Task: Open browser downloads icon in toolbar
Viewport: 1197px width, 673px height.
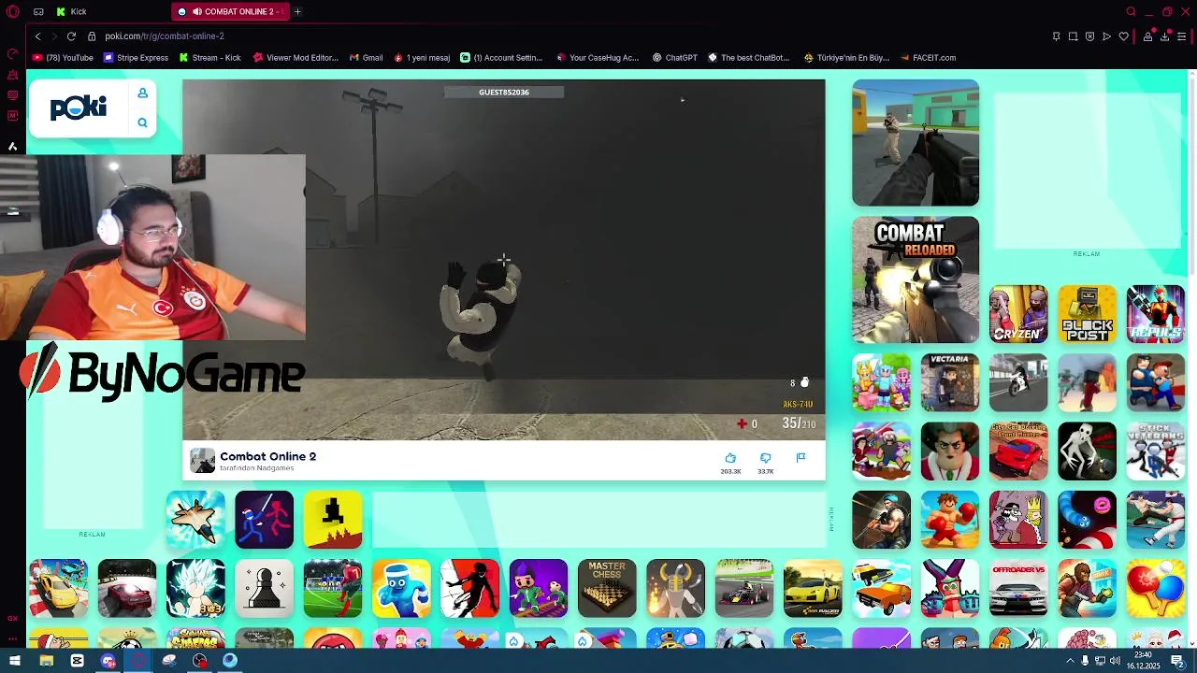Action: coord(1164,36)
